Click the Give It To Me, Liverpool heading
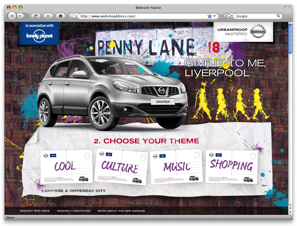This screenshot has width=297, height=226. (225, 68)
